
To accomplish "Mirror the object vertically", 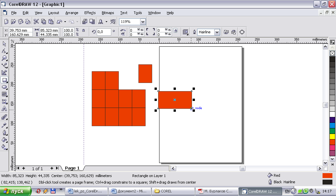I will 123,34.
